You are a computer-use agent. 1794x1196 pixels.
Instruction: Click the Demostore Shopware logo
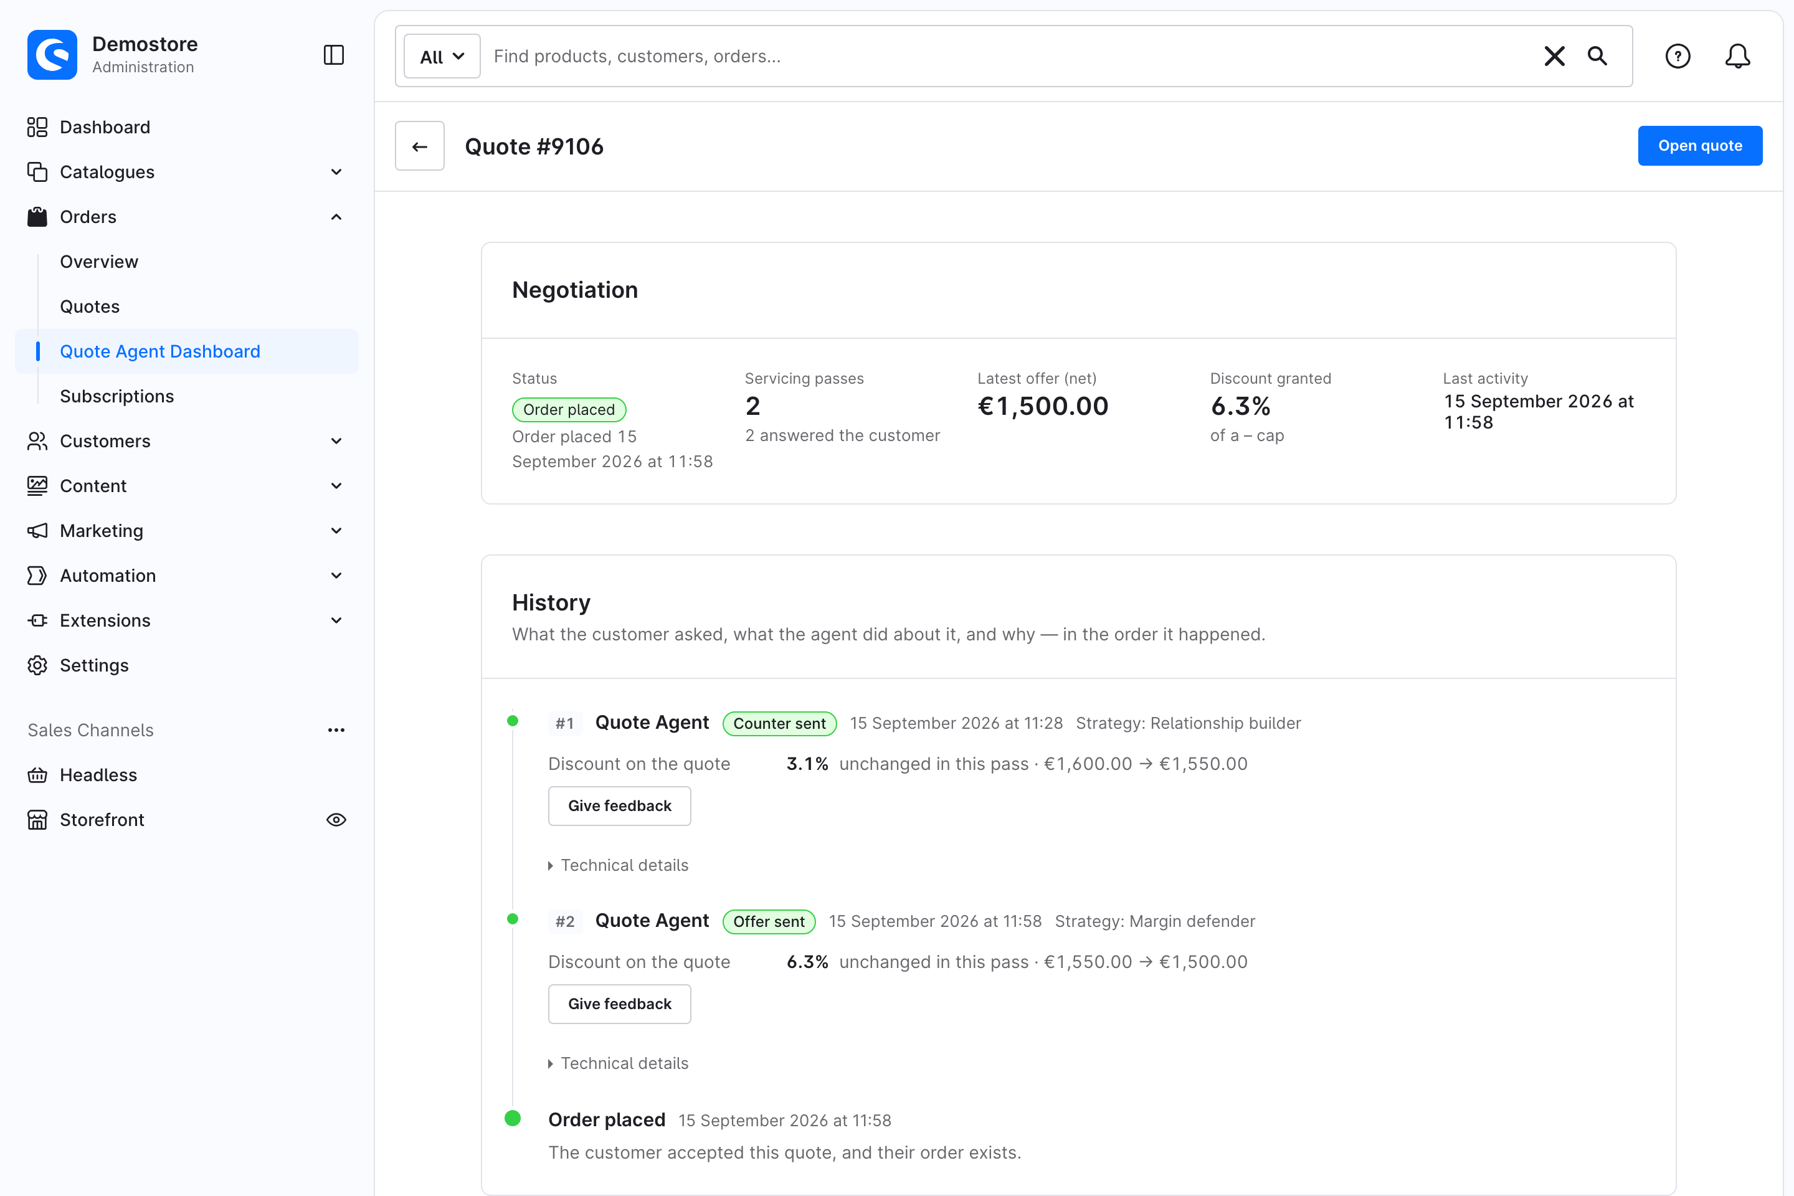[x=52, y=55]
